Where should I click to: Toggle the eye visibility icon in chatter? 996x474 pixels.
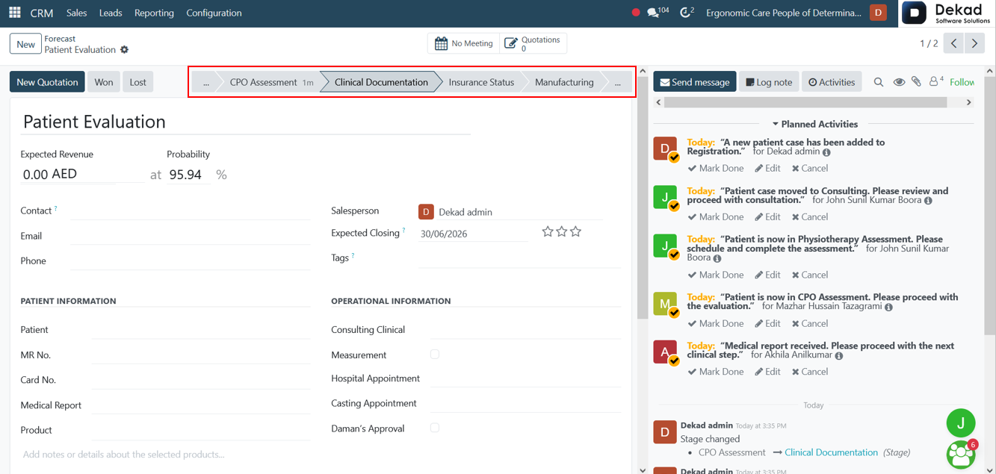pos(899,82)
